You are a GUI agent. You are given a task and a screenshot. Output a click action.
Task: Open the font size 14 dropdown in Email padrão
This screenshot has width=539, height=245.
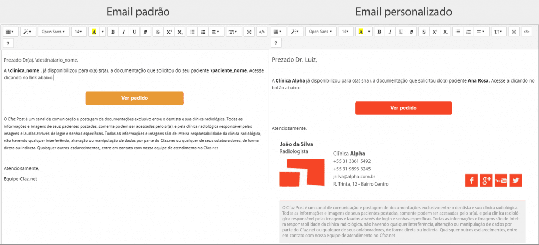tap(79, 32)
